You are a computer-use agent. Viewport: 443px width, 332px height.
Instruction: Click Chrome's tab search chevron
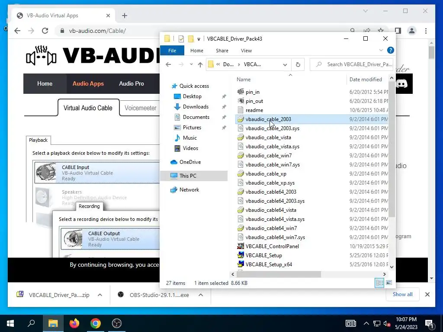click(365, 11)
